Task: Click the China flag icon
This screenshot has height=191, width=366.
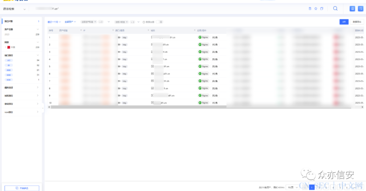Action: pos(9,47)
